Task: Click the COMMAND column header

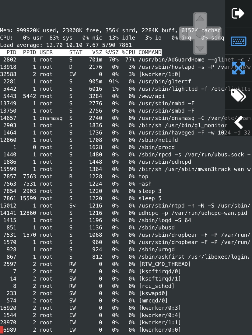Action: click(x=150, y=52)
